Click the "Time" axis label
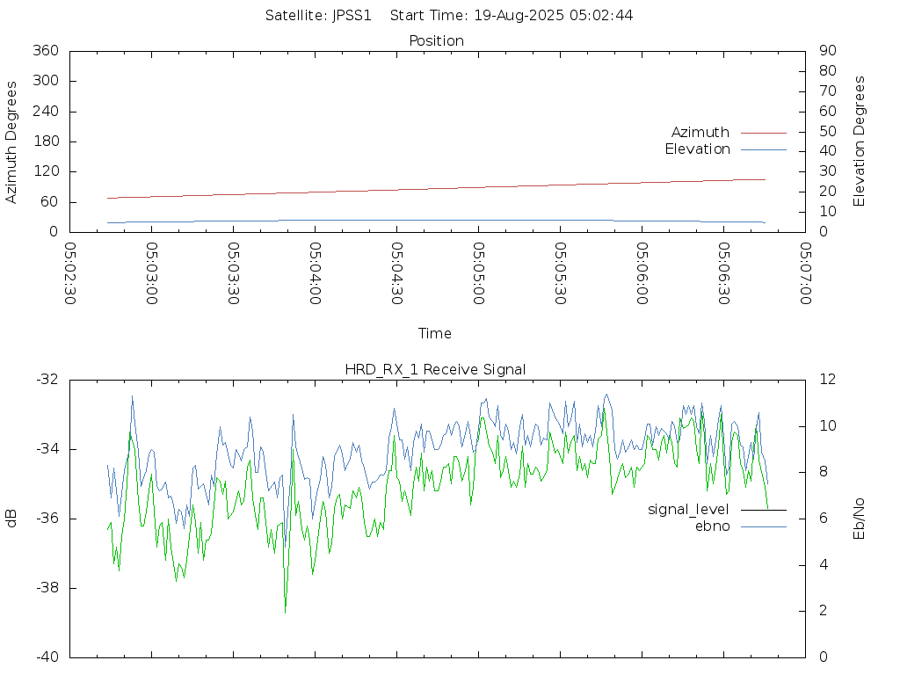The width and height of the screenshot is (900, 675). (x=434, y=333)
